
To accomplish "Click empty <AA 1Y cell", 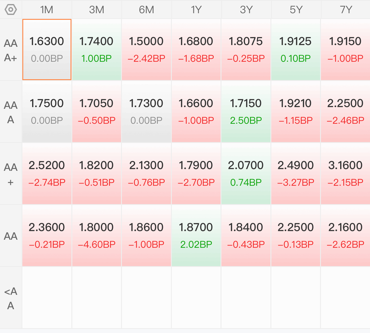I will tap(196, 298).
